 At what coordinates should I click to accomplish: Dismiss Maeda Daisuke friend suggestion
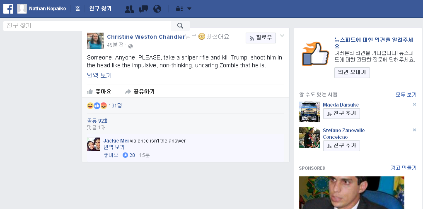pyautogui.click(x=414, y=104)
